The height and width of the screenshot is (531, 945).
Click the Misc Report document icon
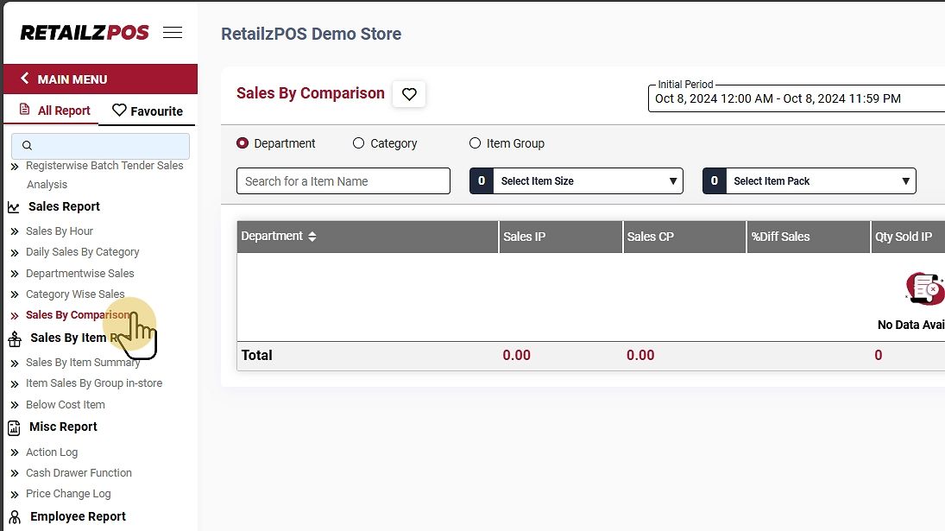[x=14, y=427]
